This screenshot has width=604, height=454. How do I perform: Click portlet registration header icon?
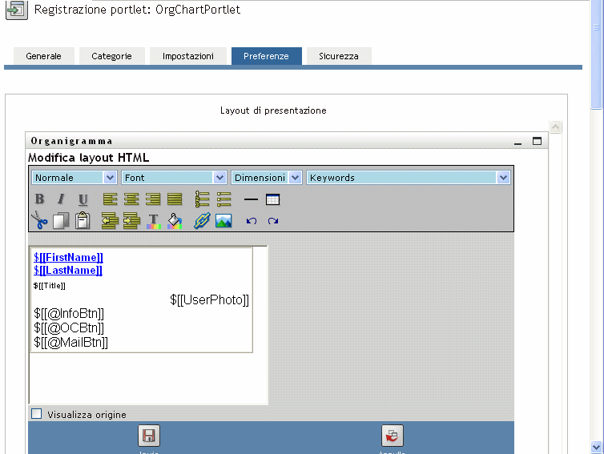[17, 10]
